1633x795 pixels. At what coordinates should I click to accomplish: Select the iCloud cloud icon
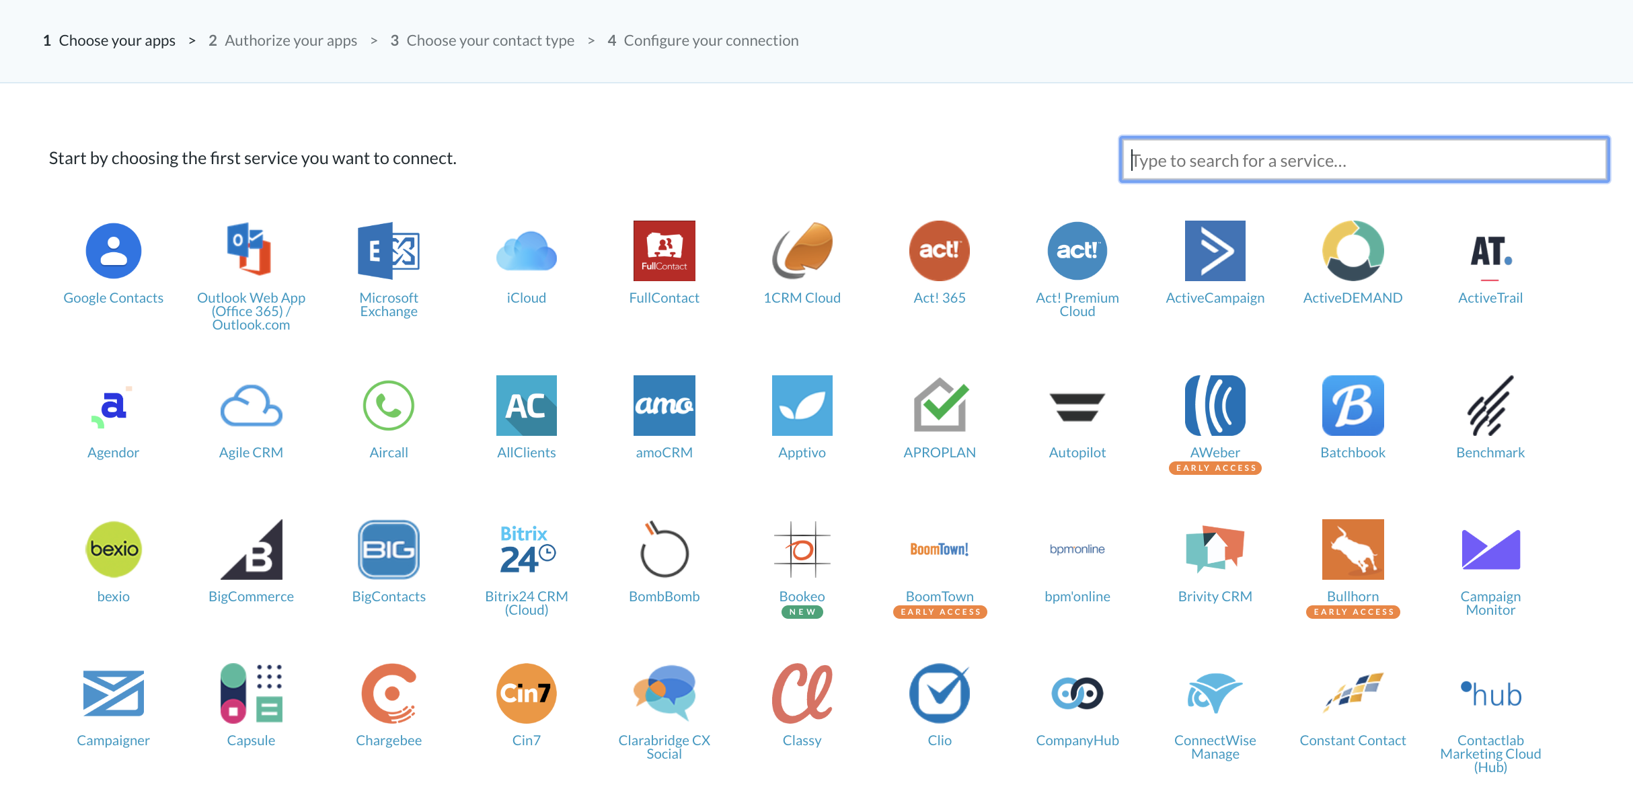527,251
